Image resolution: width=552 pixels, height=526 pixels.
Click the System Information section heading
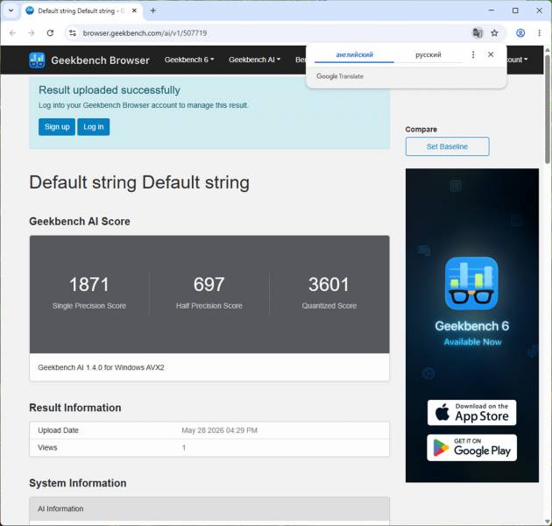point(78,483)
